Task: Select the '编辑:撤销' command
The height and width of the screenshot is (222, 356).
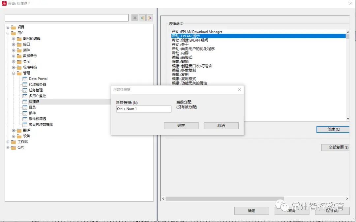Action: [258, 62]
